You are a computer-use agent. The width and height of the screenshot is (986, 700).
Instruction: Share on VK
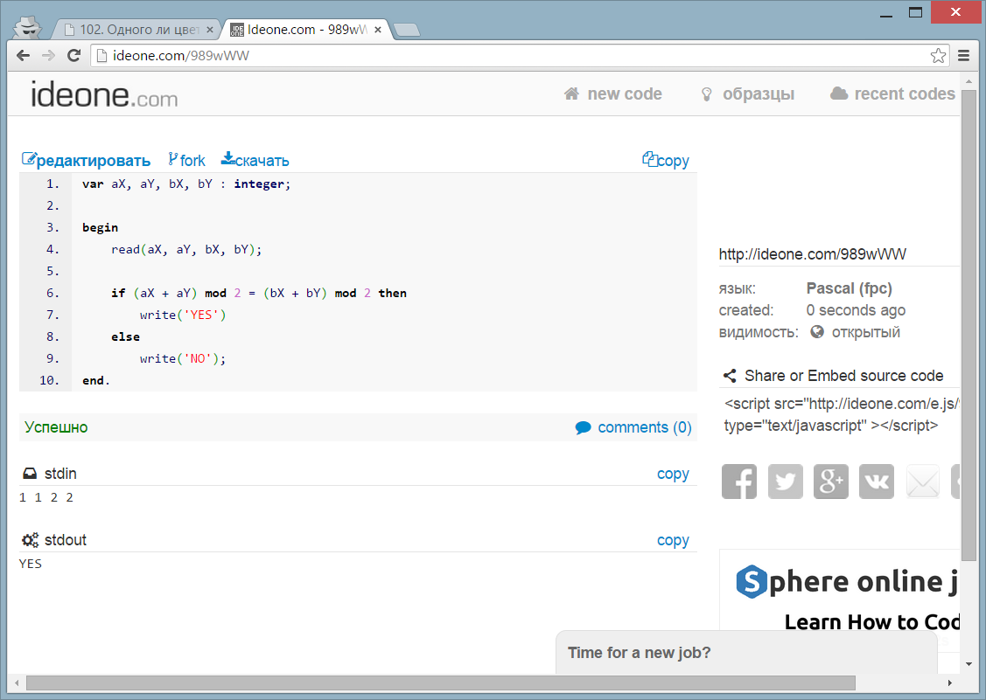click(877, 482)
